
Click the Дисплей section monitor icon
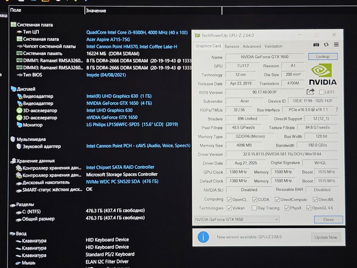(x=13, y=89)
